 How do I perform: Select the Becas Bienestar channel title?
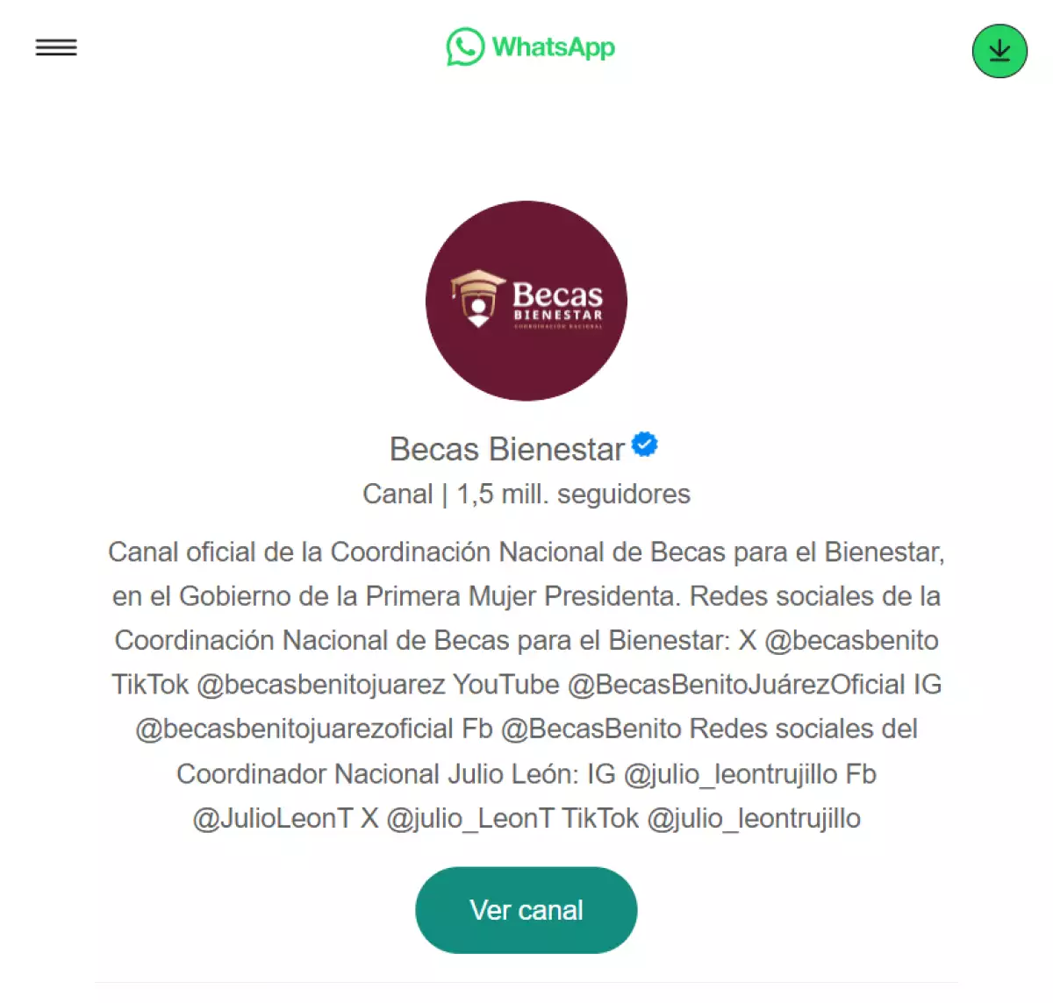click(x=507, y=449)
